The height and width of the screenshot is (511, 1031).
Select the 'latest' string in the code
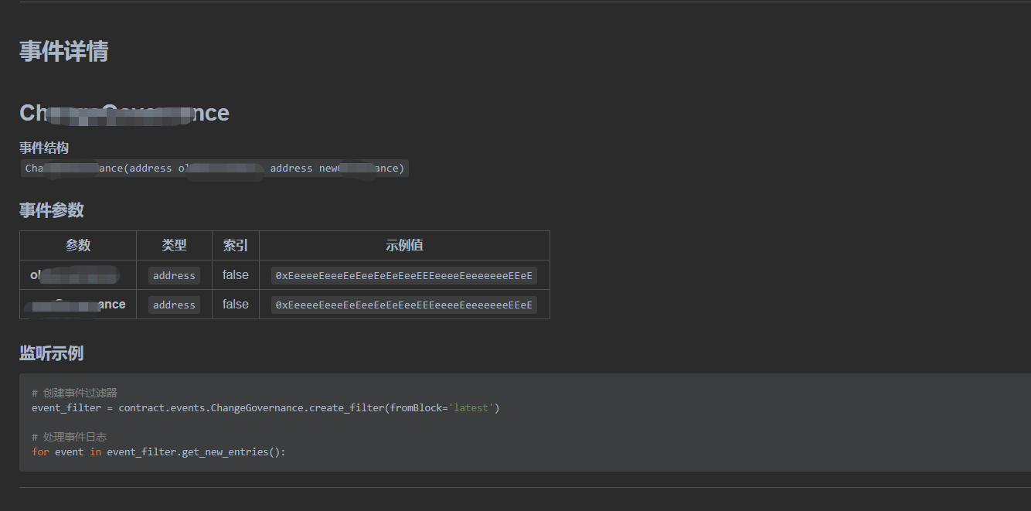(471, 407)
